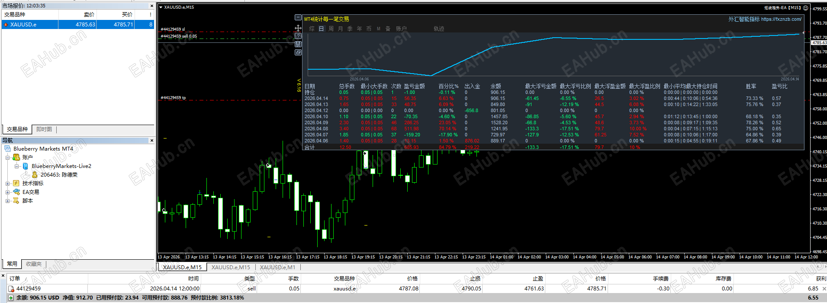Screen dimensions: 827x303
Task: Select the 综 summary statistics tab
Action: [312, 29]
